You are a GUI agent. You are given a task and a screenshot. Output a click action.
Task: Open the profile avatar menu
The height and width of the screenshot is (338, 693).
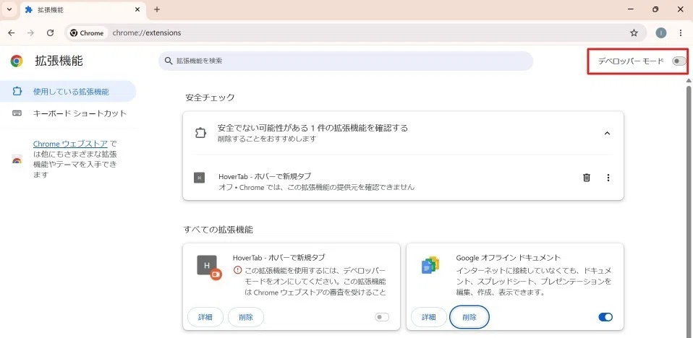pos(660,32)
